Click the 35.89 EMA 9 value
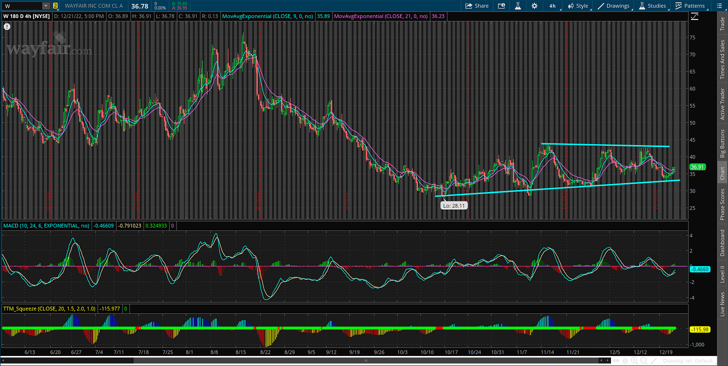This screenshot has width=728, height=366. point(323,16)
